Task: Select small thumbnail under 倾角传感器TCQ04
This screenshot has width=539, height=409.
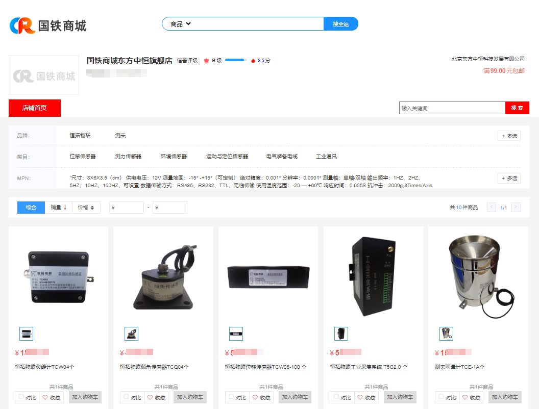Action: [x=131, y=334]
